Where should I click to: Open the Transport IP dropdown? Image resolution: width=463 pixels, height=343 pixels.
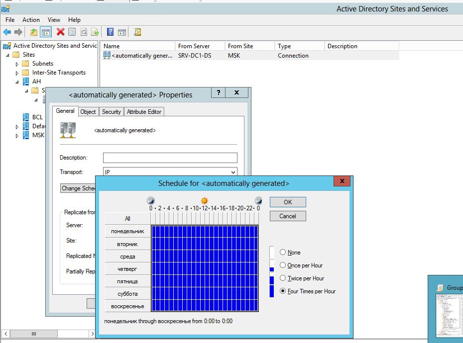point(233,172)
